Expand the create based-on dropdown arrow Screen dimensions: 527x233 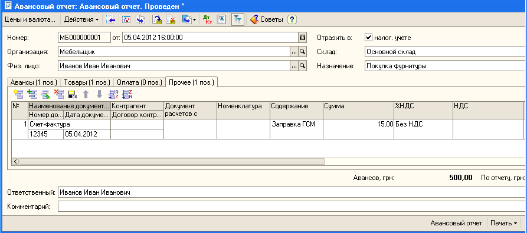coord(195,20)
